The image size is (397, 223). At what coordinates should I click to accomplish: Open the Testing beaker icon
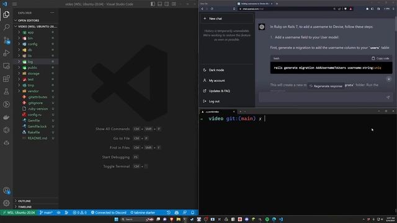6,92
